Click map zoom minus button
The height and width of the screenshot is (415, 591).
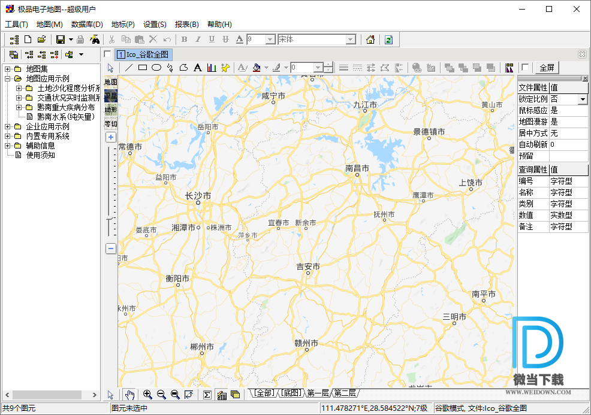[111, 248]
